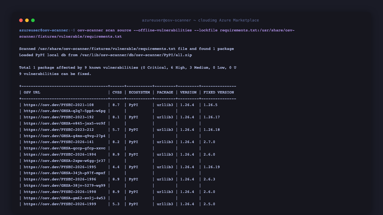Click fixed version 1.26.18
383x215 pixels.
point(212,130)
